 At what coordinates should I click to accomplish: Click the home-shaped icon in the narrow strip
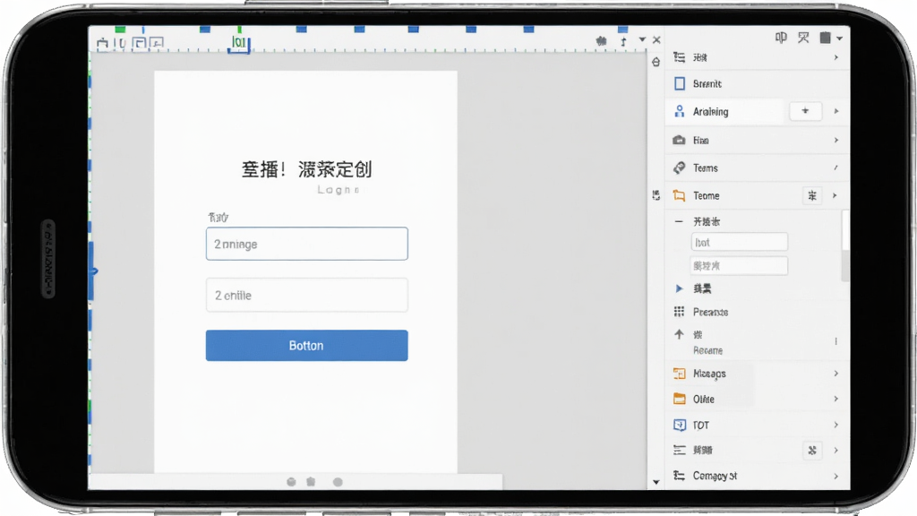[x=656, y=62]
